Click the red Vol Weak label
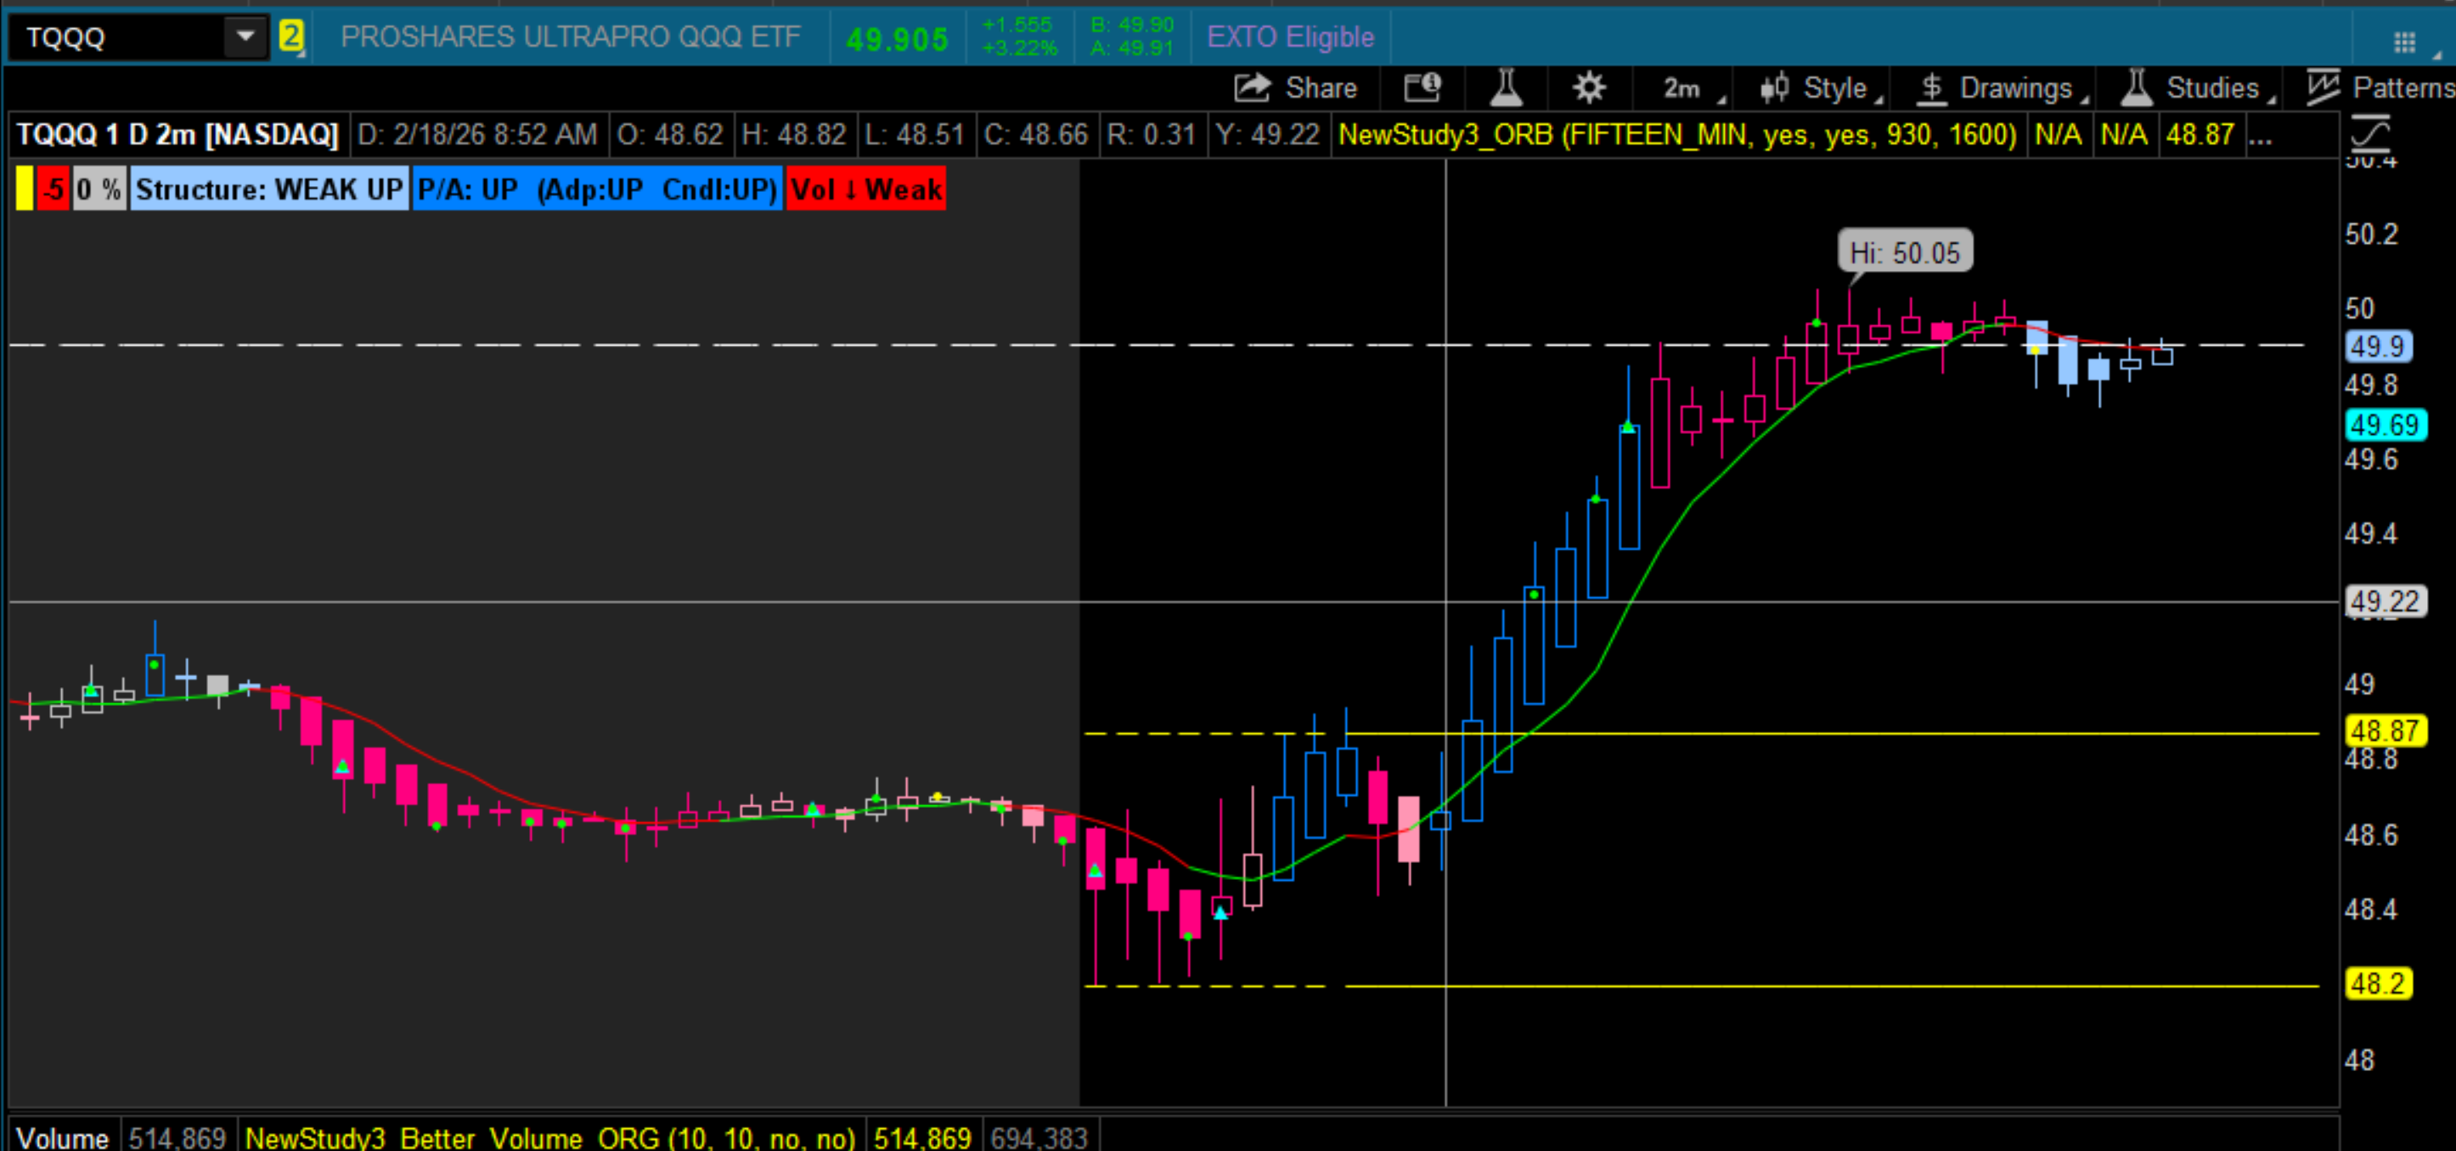2456x1151 pixels. pyautogui.click(x=865, y=189)
